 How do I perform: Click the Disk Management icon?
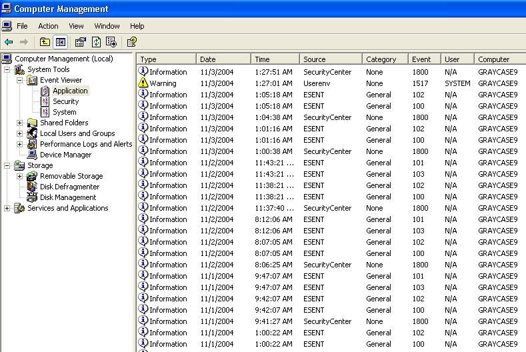coord(32,197)
